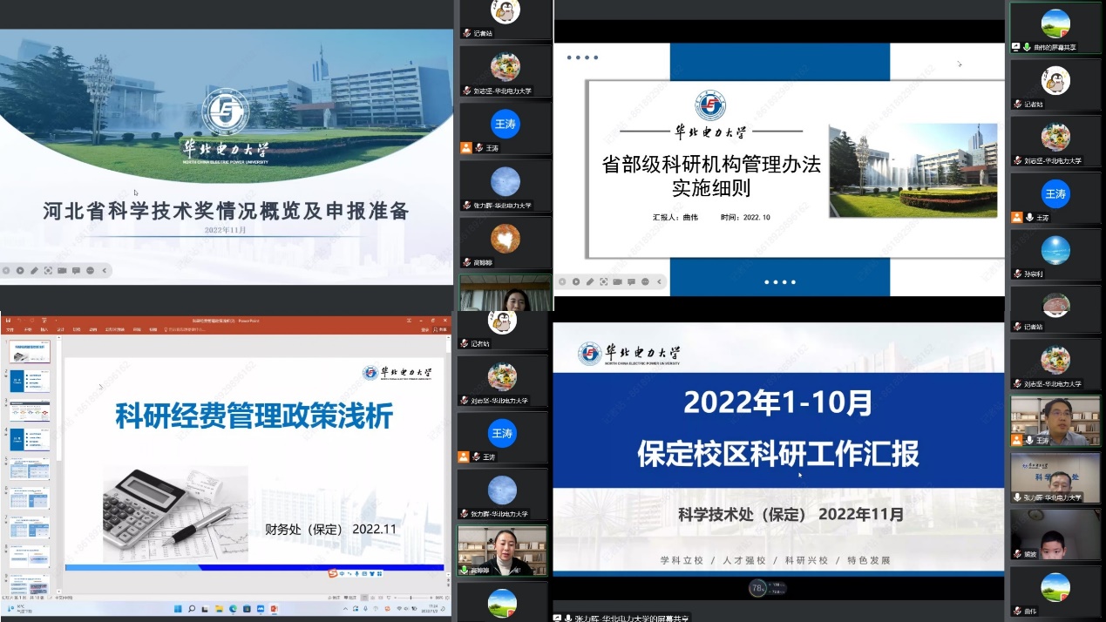The height and width of the screenshot is (622, 1106).
Task: Select pen annotation icon under the 河北省科学技术奖 slide
Action: [x=34, y=271]
